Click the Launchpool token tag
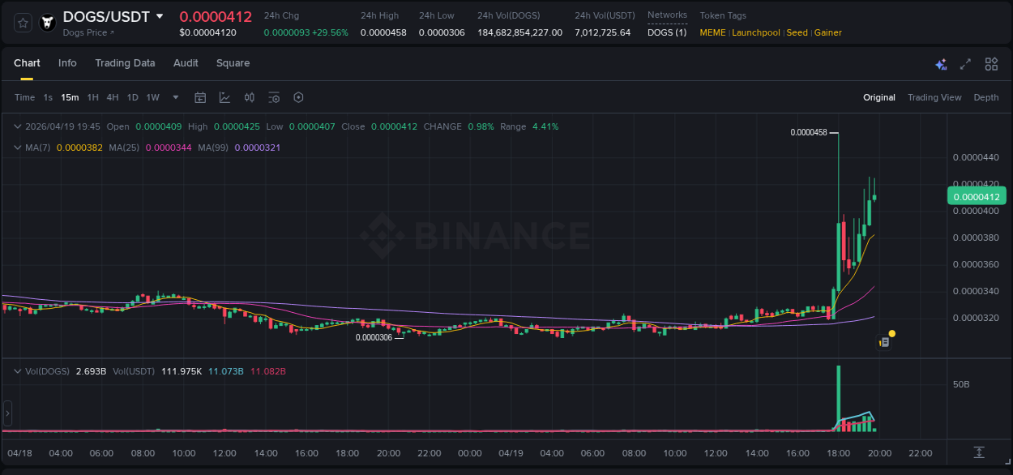The width and height of the screenshot is (1013, 475). click(755, 32)
